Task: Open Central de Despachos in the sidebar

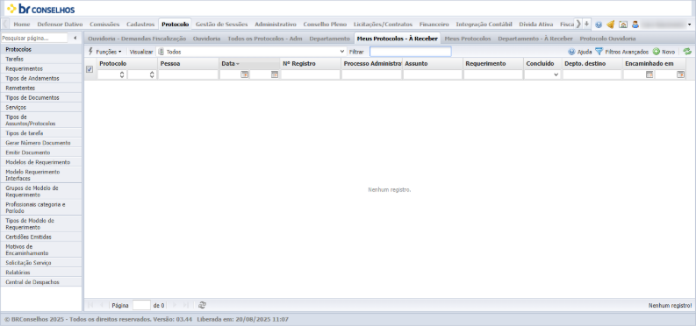Action: 41,282
